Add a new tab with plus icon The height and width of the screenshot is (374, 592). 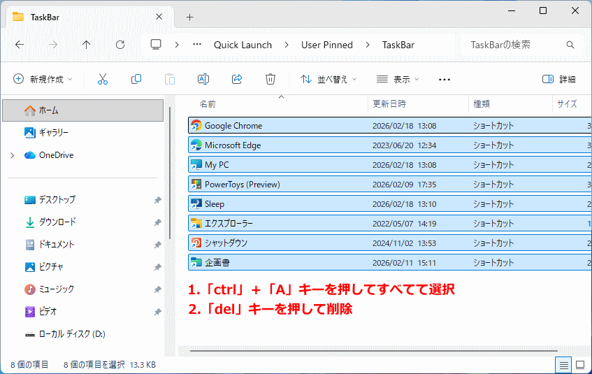point(190,17)
